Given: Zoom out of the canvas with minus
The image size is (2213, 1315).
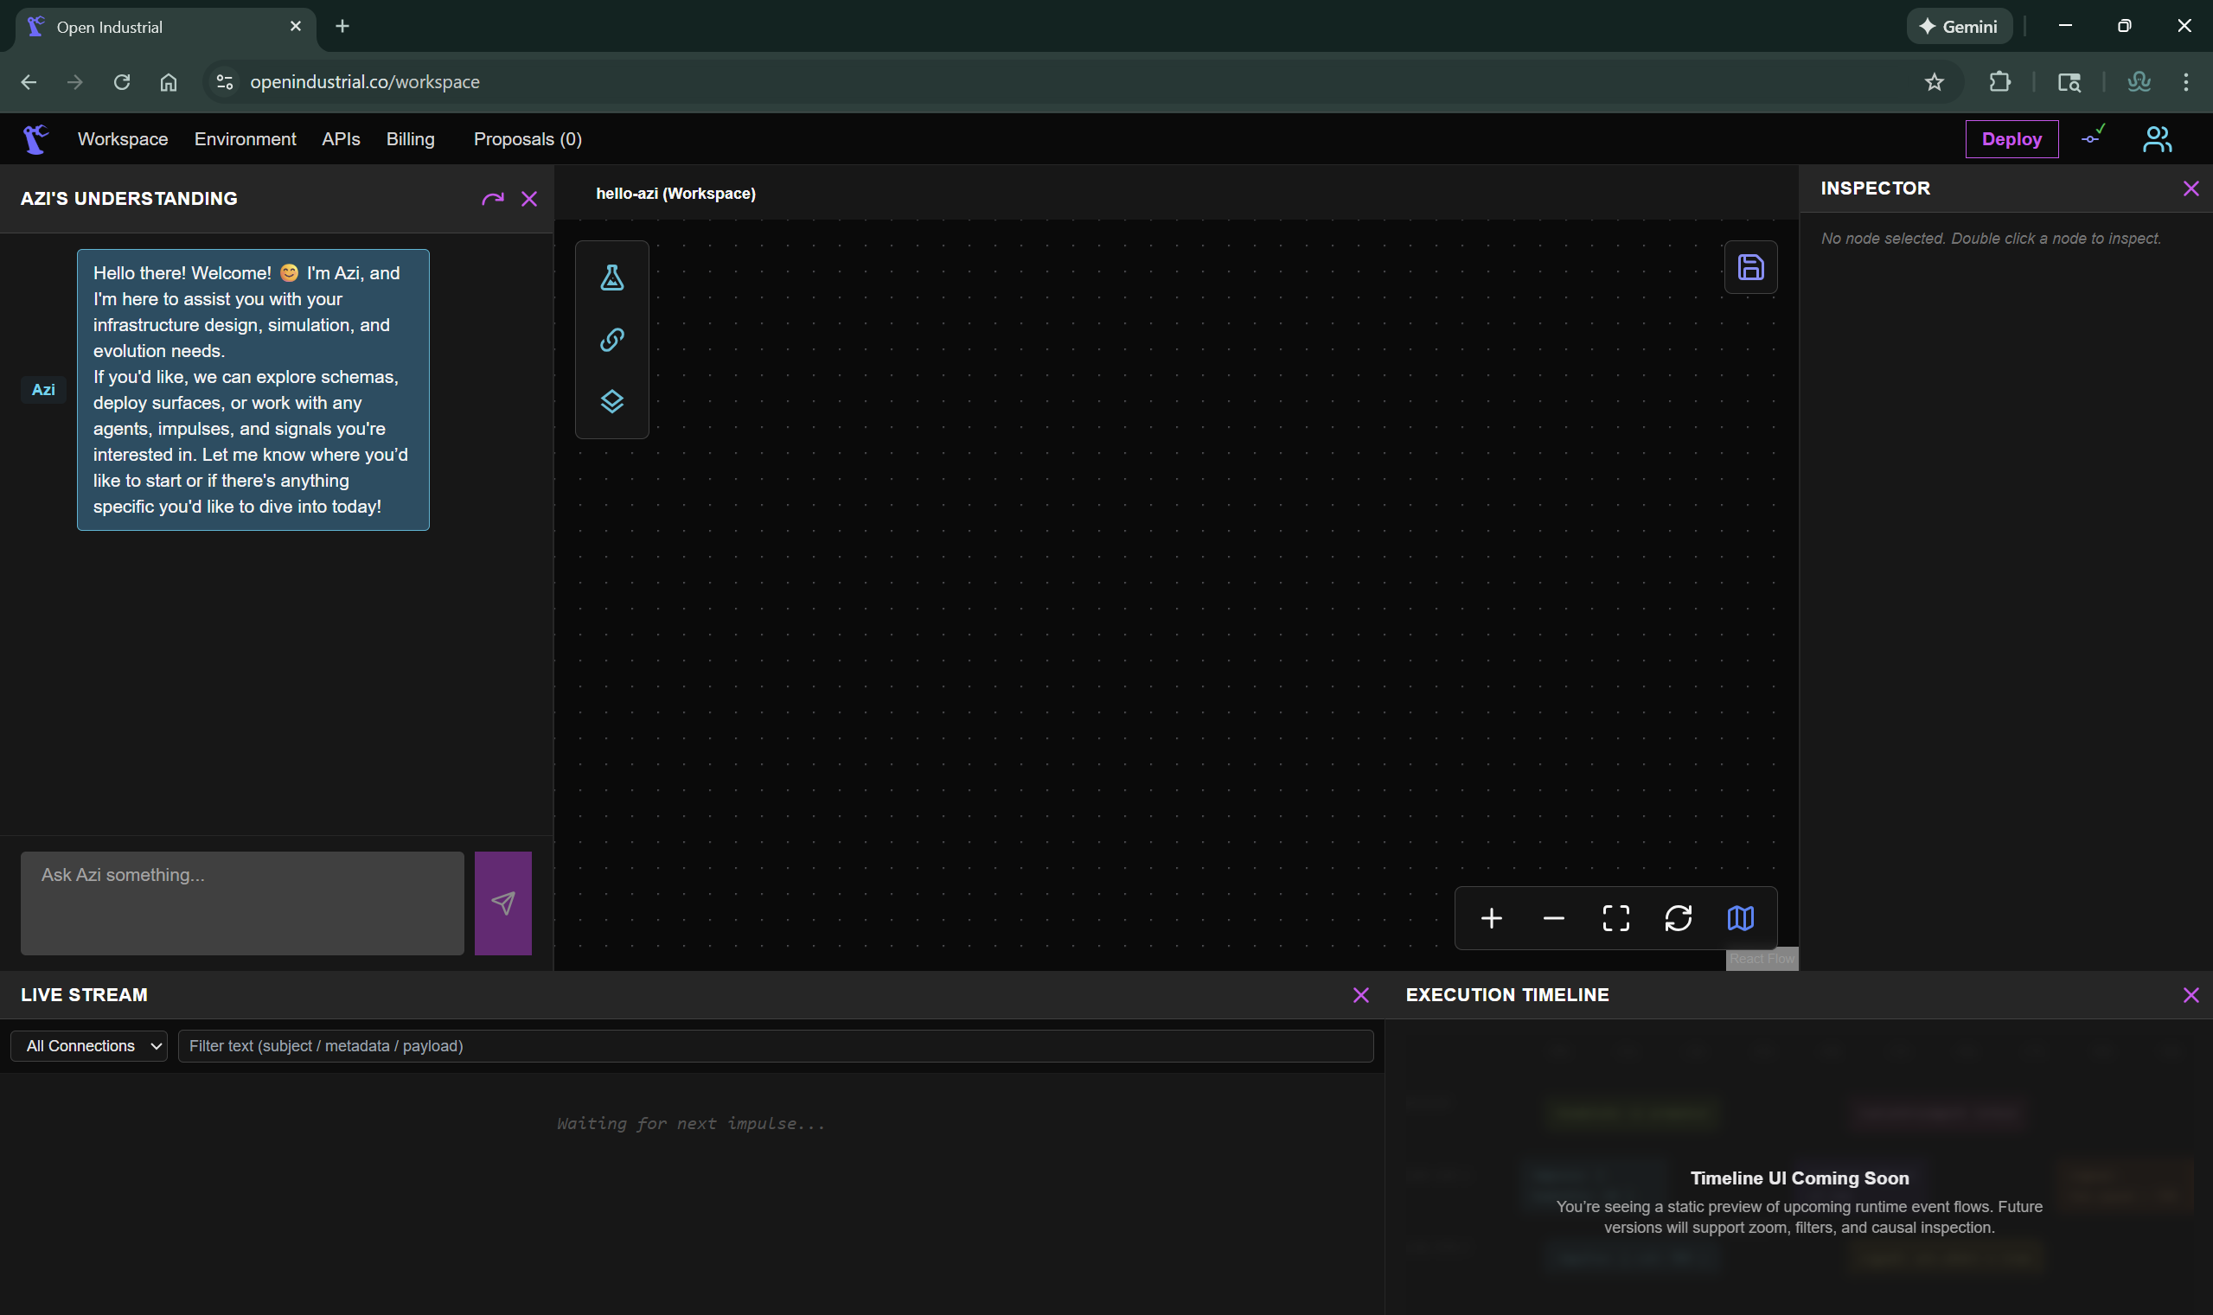Looking at the screenshot, I should tap(1554, 918).
